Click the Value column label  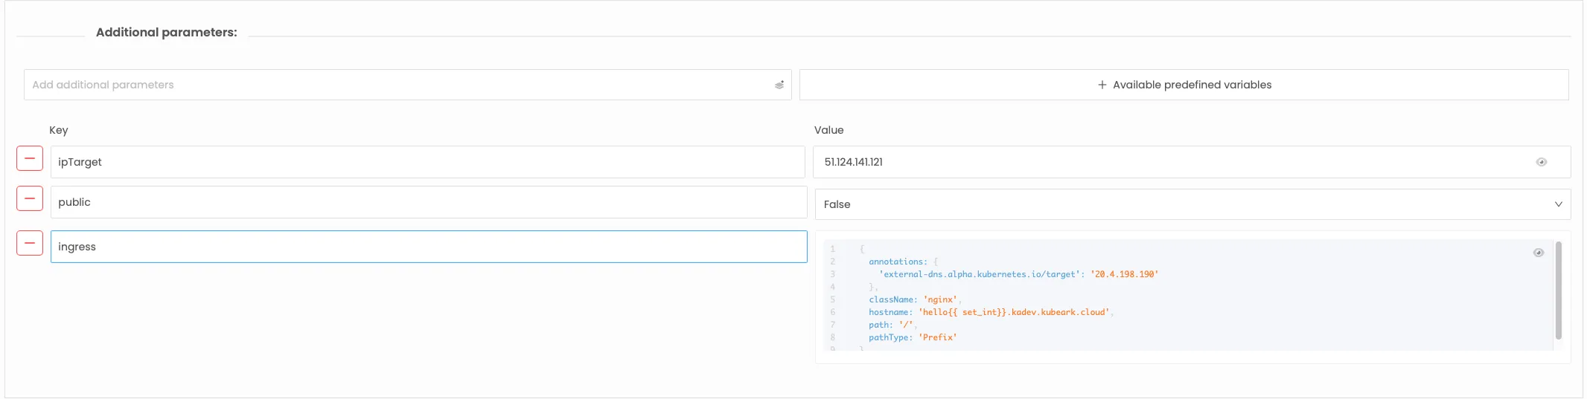[828, 130]
